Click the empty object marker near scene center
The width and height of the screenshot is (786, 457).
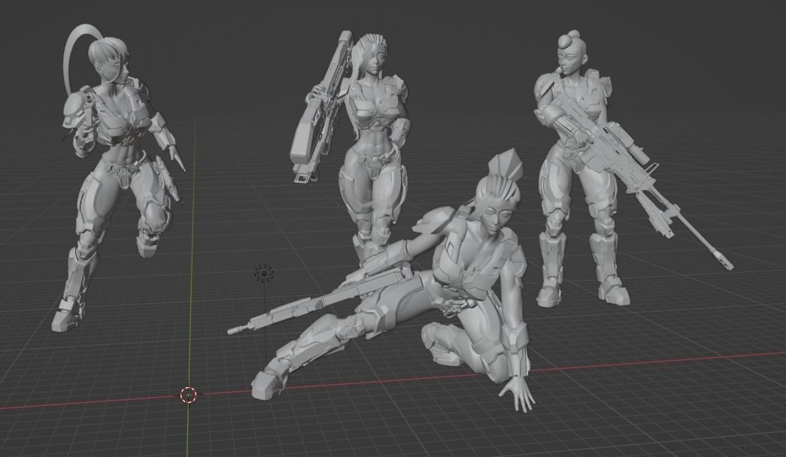(x=265, y=274)
